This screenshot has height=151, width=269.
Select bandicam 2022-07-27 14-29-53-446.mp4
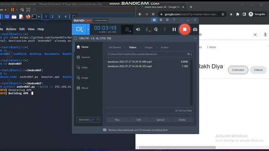(148, 62)
